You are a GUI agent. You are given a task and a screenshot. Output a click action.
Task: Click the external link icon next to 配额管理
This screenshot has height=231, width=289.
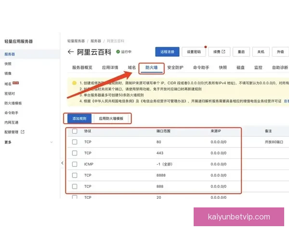click(x=23, y=132)
